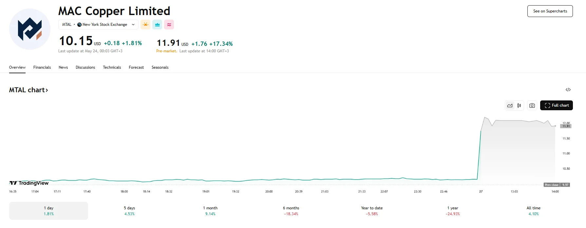Switch chart style to candlesticks
Image resolution: width=586 pixels, height=228 pixels.
point(519,105)
